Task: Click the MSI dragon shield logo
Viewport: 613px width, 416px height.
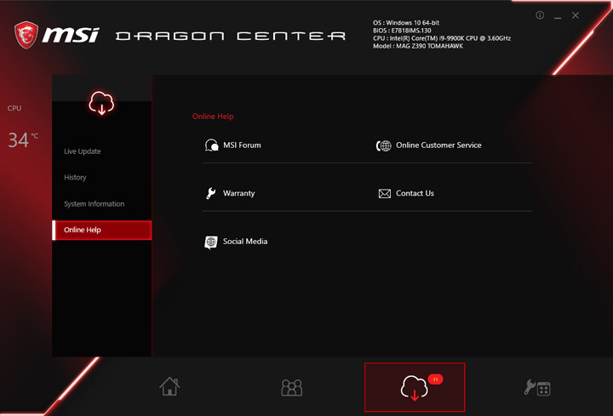Action: (x=26, y=35)
